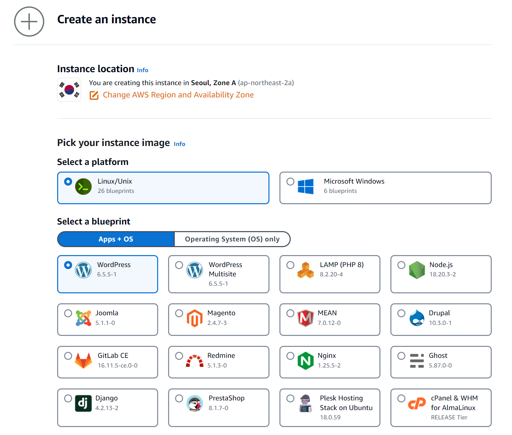Click the RELEASE Tier text
The width and height of the screenshot is (512, 435).
(x=449, y=417)
